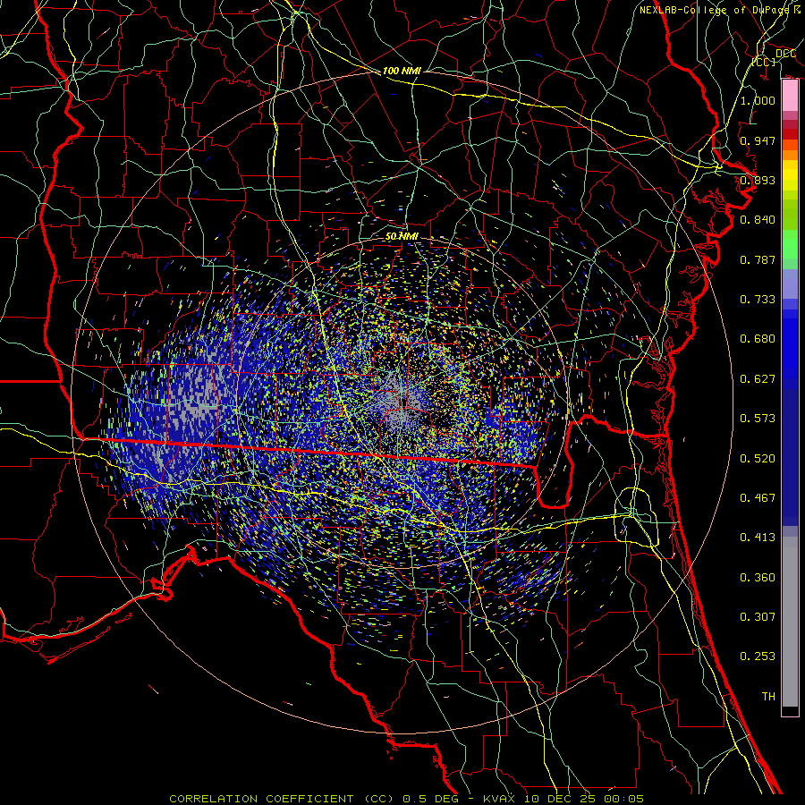Click the "[CC]" label above the color scale
805x805 pixels.
764,62
